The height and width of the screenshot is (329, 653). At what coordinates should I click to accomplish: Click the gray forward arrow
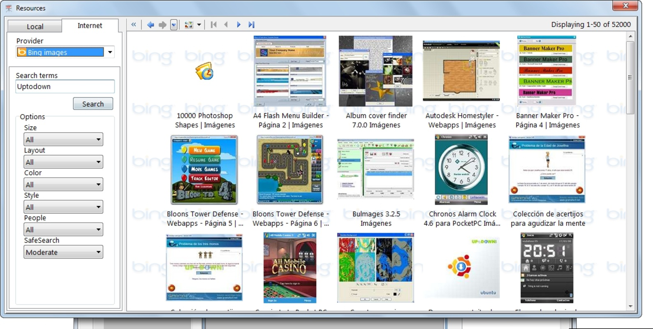162,25
